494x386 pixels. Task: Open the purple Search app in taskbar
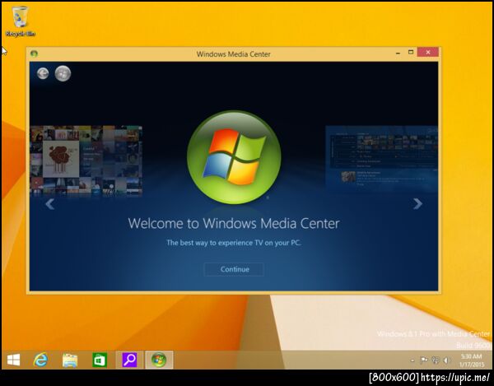click(129, 360)
